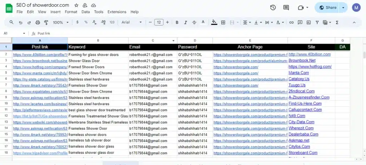Open the Borders tool
The width and height of the screenshot is (366, 165).
[223, 22]
